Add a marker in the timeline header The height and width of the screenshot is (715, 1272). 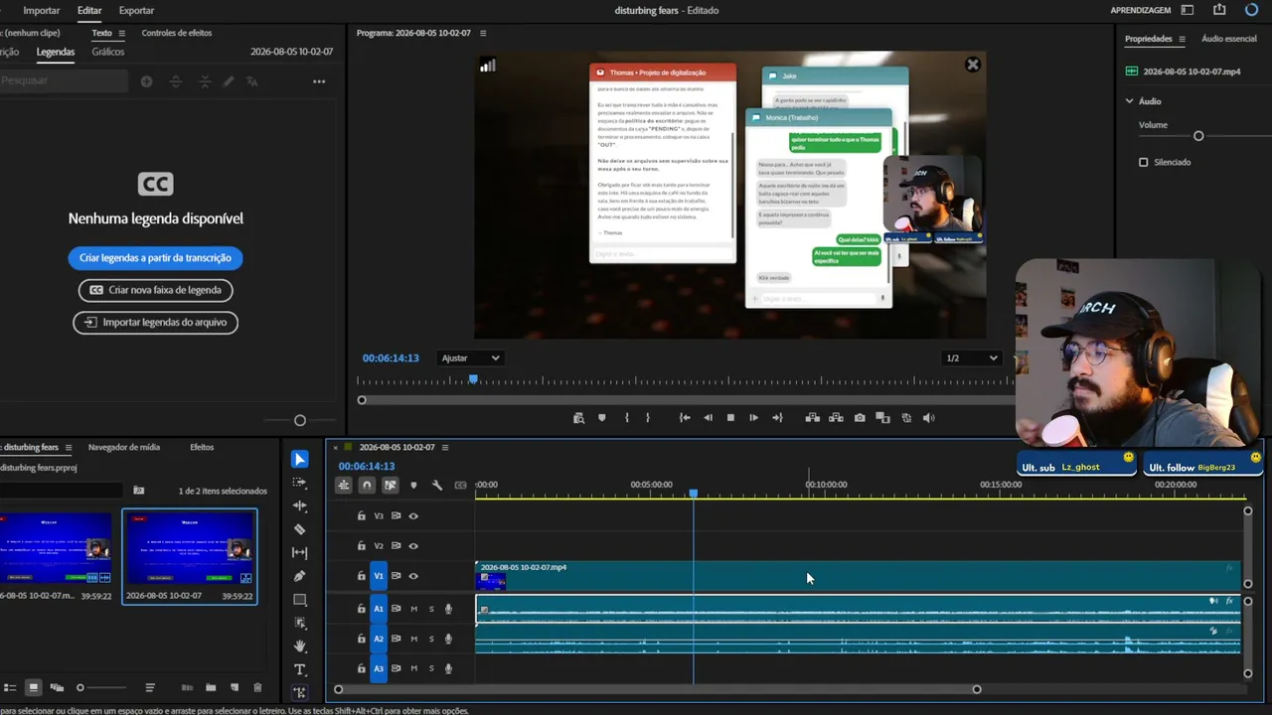click(x=413, y=486)
